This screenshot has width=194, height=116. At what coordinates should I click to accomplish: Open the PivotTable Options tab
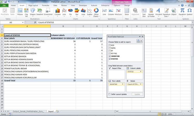pos(117,5)
